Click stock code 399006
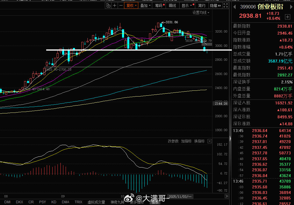 pos(248,7)
